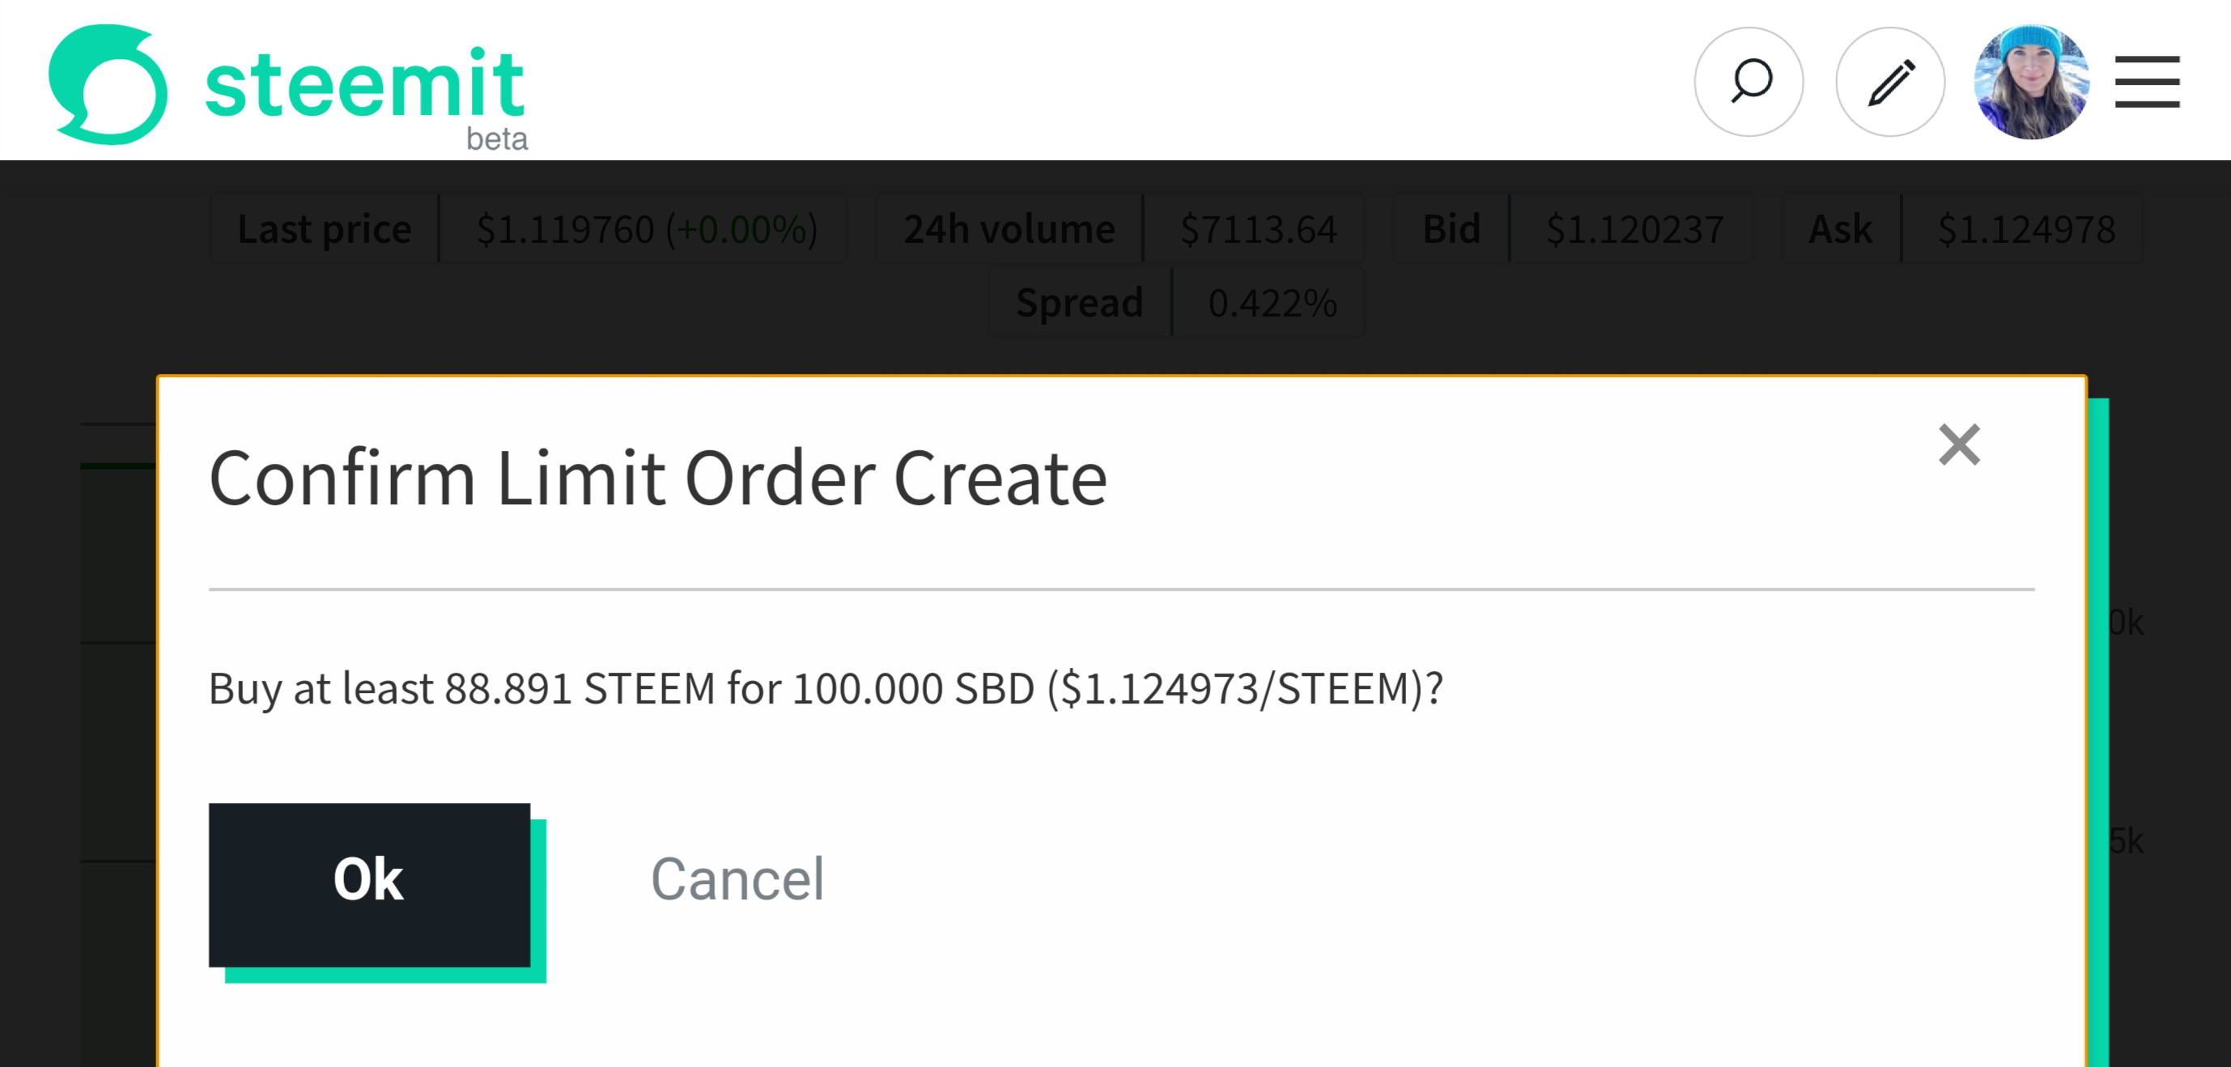Image resolution: width=2231 pixels, height=1067 pixels.
Task: Open the search magnifier icon
Action: tap(1749, 83)
